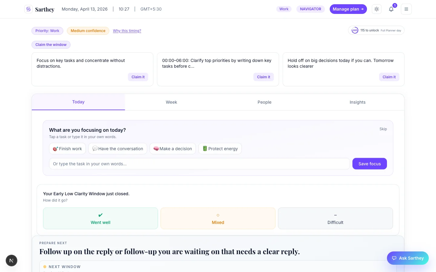Open notifications via the bell icon
Screen dimensions: 436x272
coord(391,9)
